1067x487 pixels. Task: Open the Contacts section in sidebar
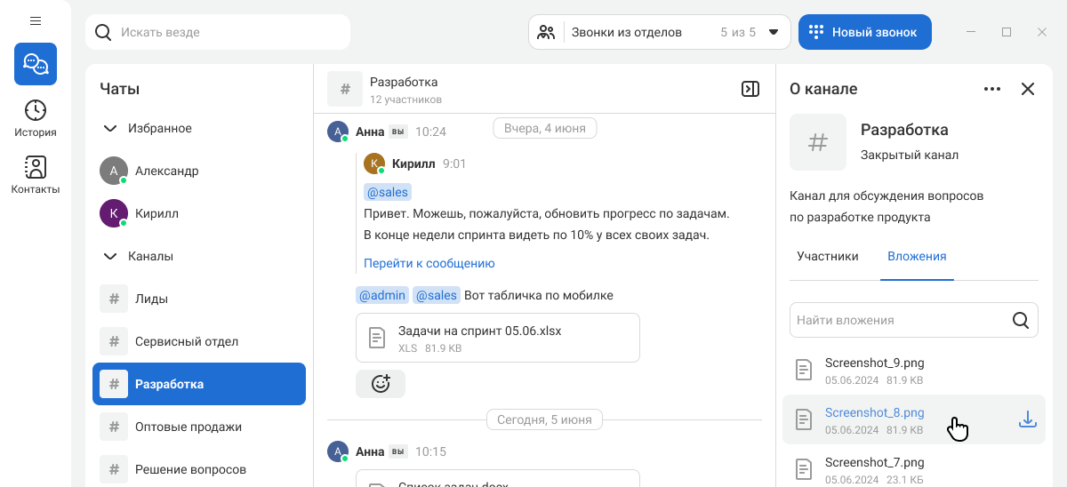coord(36,175)
